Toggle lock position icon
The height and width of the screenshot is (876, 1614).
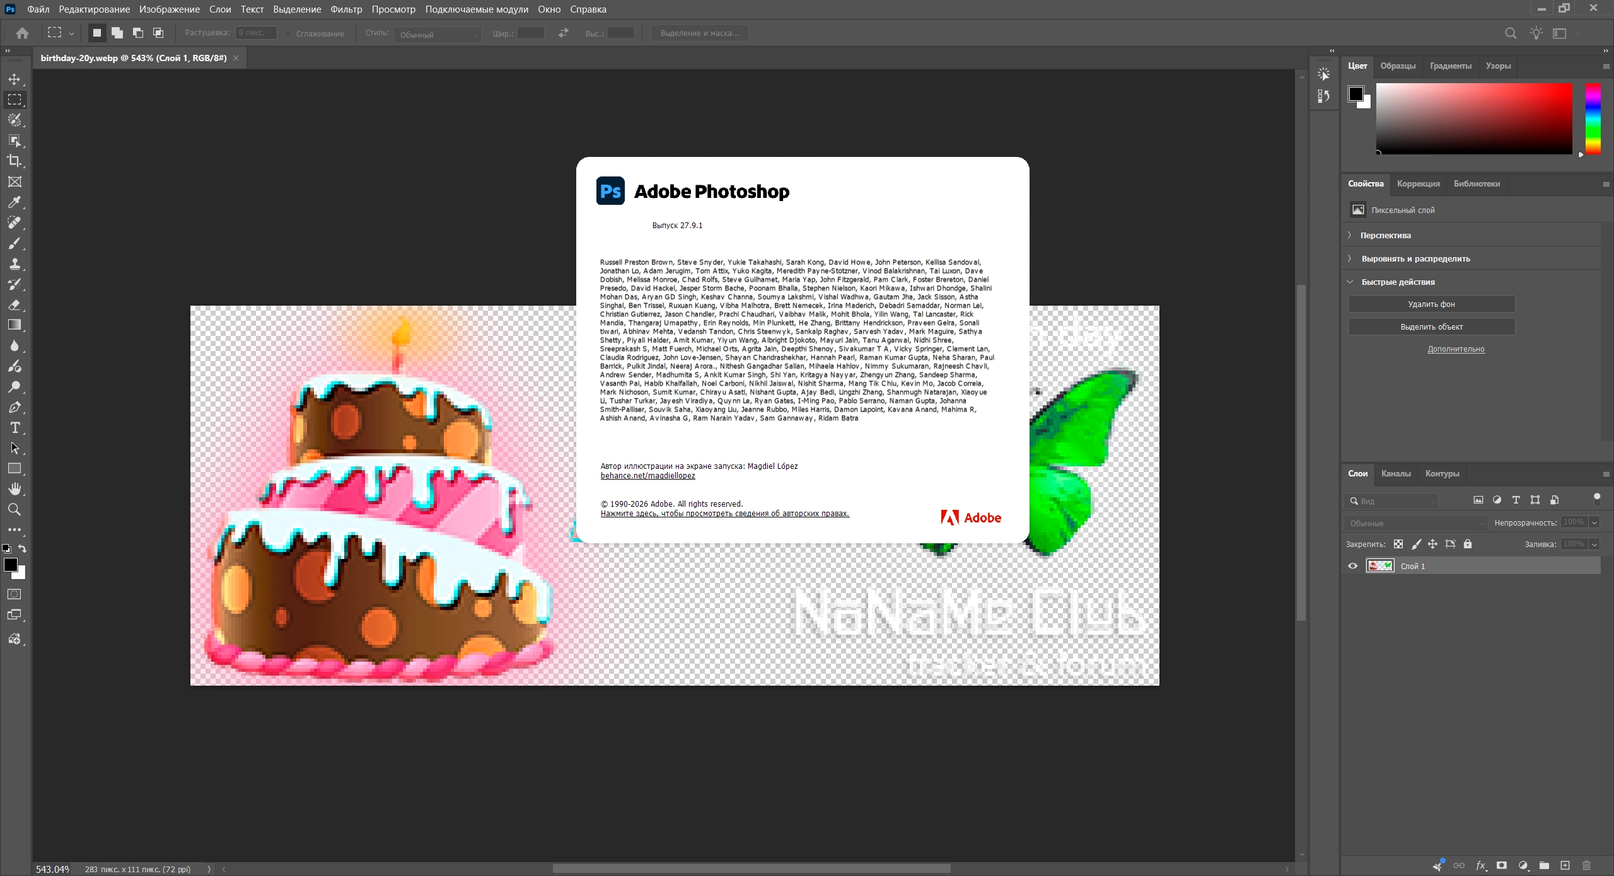coord(1433,544)
